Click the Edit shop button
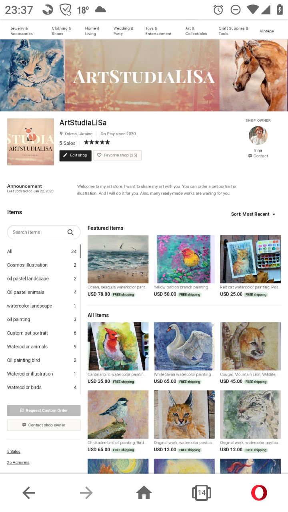The width and height of the screenshot is (288, 512). point(75,156)
